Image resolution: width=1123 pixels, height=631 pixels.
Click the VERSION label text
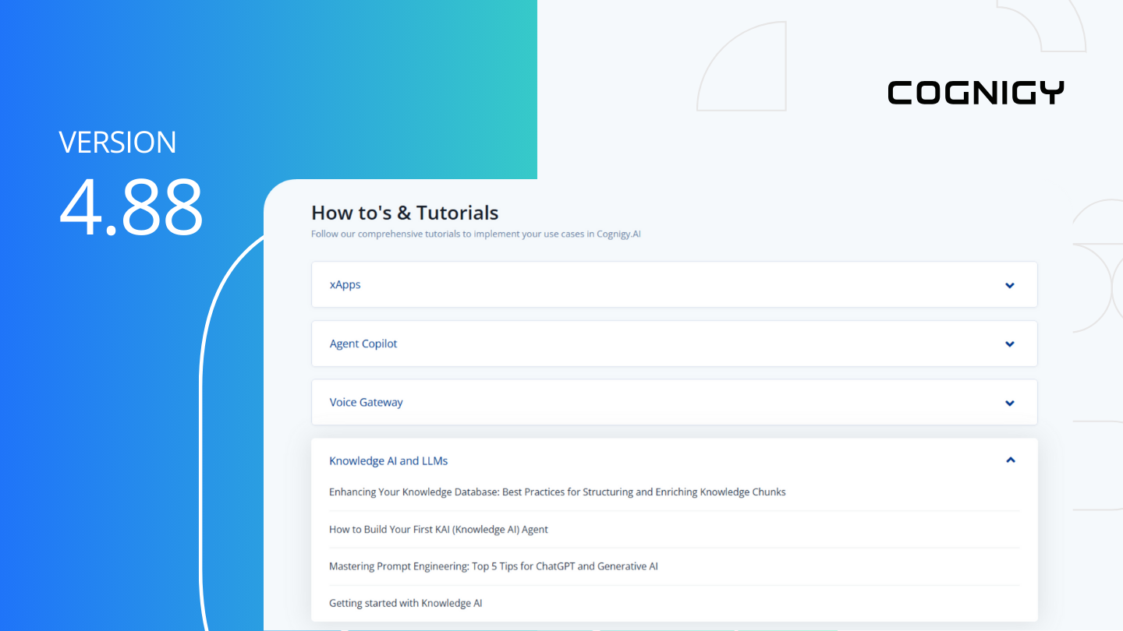coord(118,142)
